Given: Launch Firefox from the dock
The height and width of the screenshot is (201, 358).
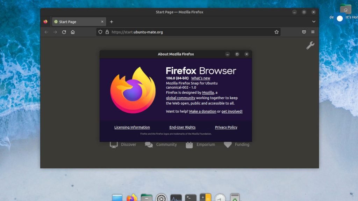Looking at the screenshot, I should tap(132, 198).
